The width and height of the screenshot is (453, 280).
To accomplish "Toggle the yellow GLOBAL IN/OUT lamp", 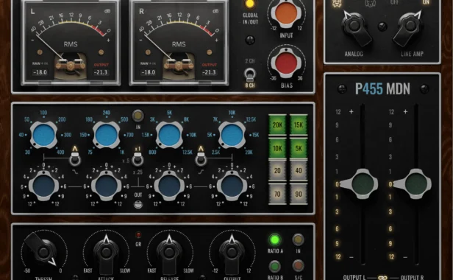I will click(249, 4).
